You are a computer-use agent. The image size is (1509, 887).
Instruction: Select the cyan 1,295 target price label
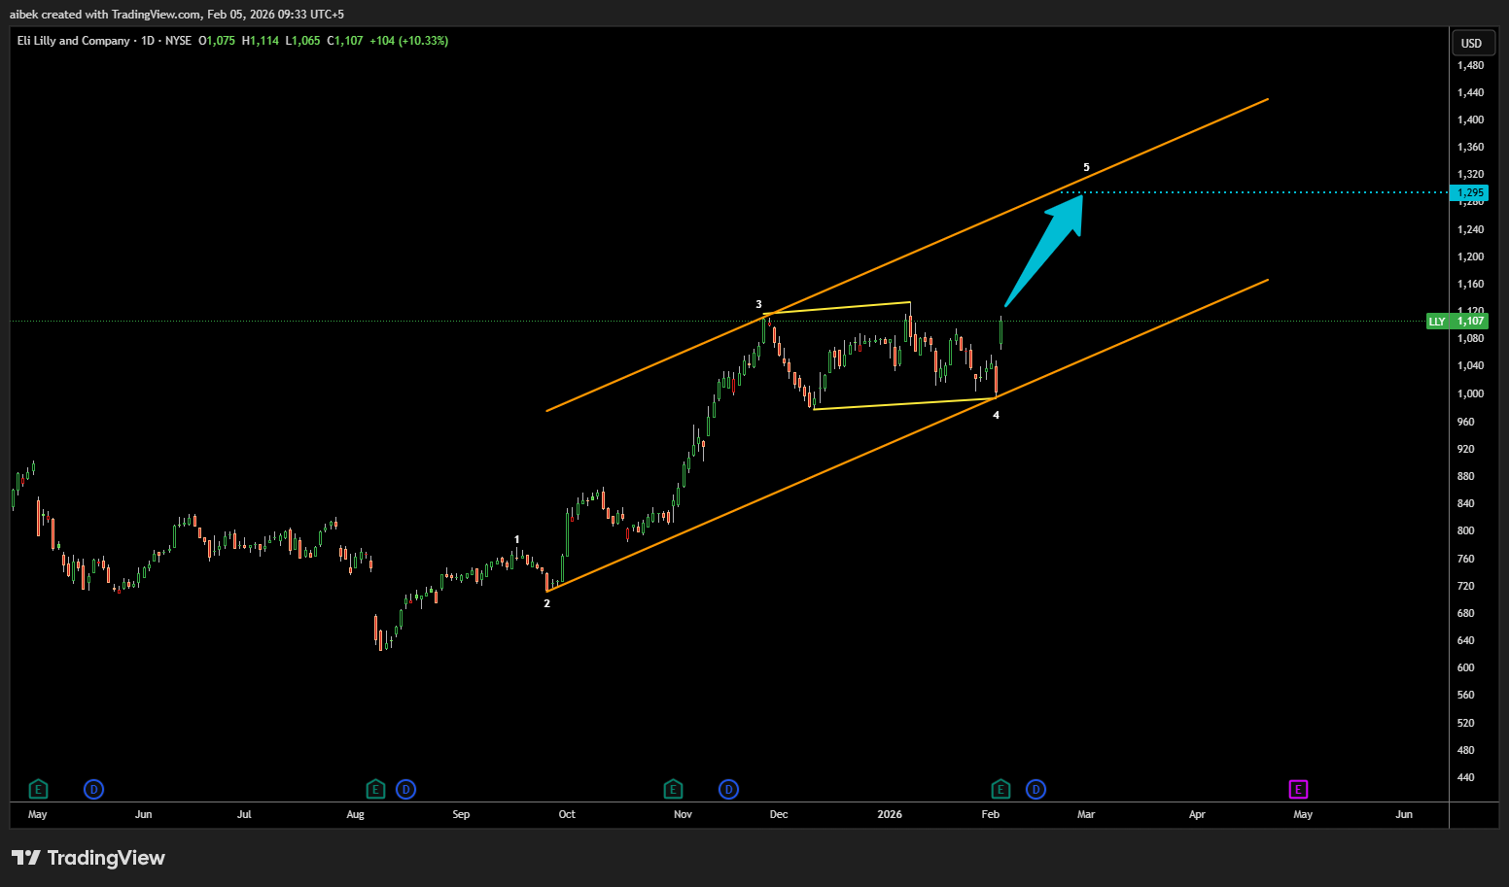click(x=1469, y=192)
